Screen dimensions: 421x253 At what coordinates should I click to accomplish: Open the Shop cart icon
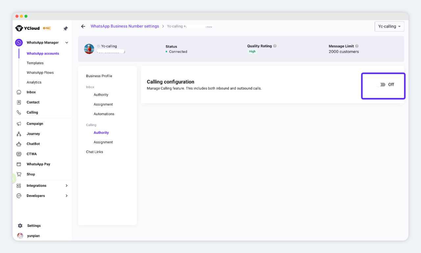pyautogui.click(x=19, y=174)
